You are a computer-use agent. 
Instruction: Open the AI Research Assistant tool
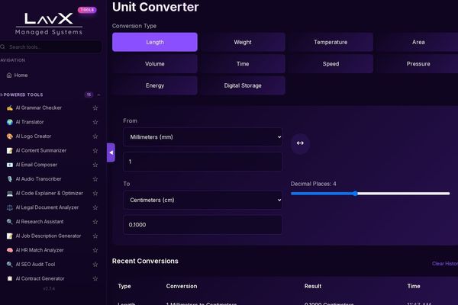click(40, 222)
